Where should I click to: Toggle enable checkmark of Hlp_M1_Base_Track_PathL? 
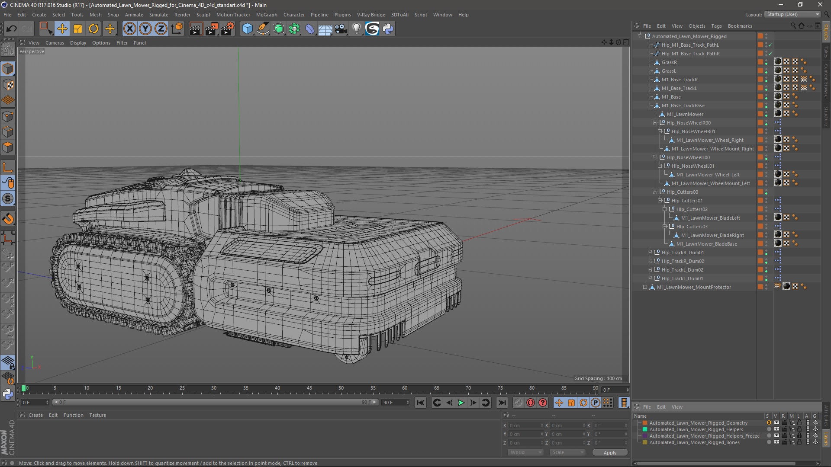point(770,45)
